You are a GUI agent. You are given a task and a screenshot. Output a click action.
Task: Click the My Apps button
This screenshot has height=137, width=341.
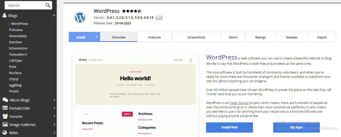[x=296, y=127]
